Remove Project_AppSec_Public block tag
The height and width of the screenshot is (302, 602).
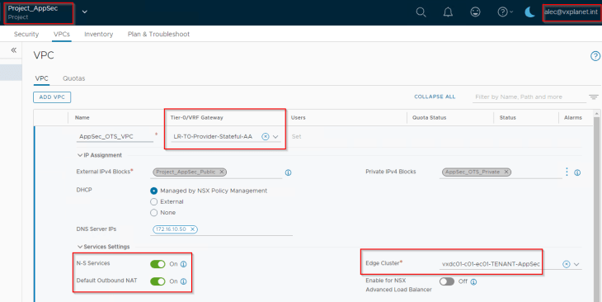[222, 172]
